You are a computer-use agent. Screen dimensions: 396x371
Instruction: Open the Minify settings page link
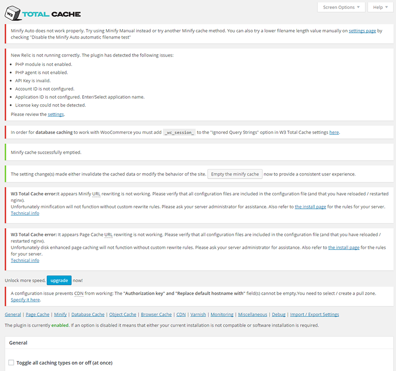pyautogui.click(x=362, y=31)
